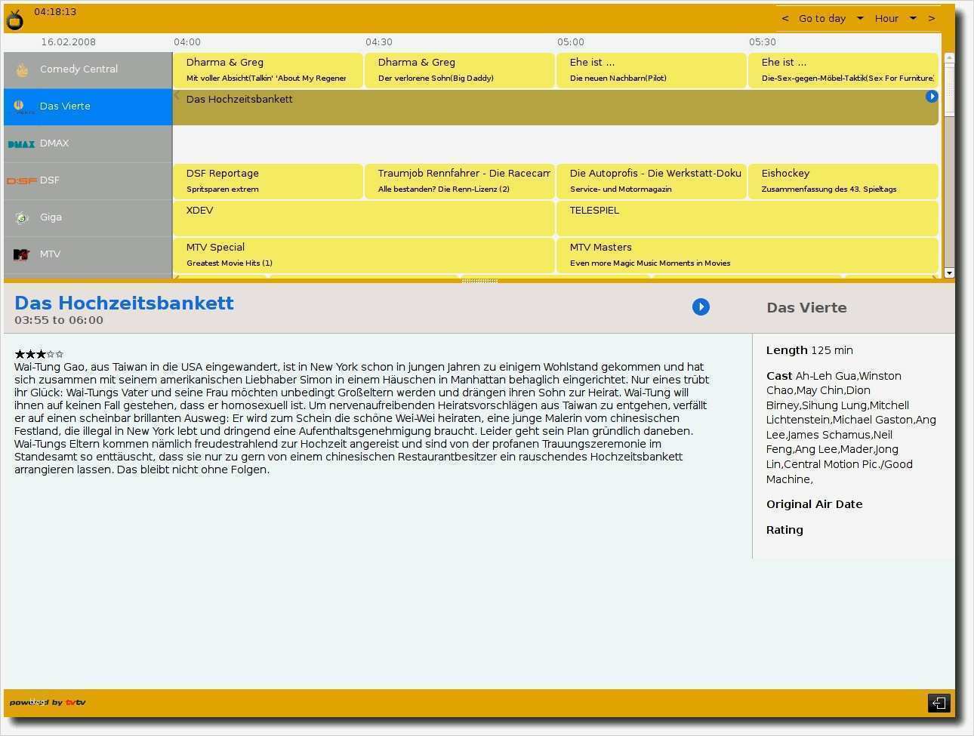Click the clock reading 04:18:13
The height and width of the screenshot is (736, 974).
click(55, 12)
